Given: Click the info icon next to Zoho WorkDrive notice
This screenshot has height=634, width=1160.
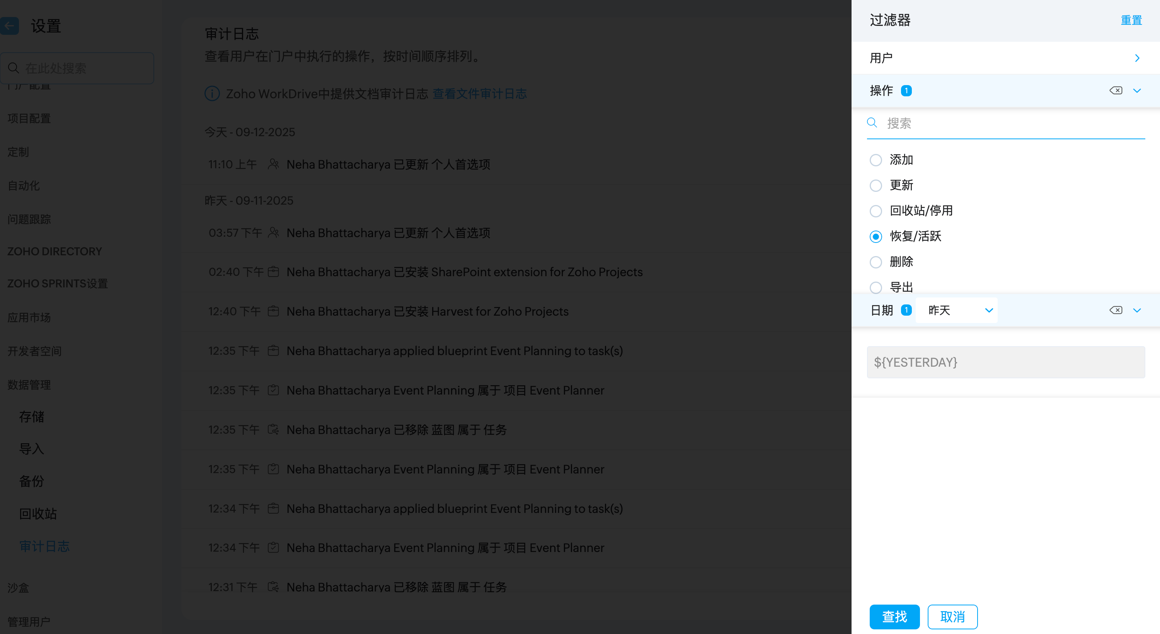Looking at the screenshot, I should point(212,94).
